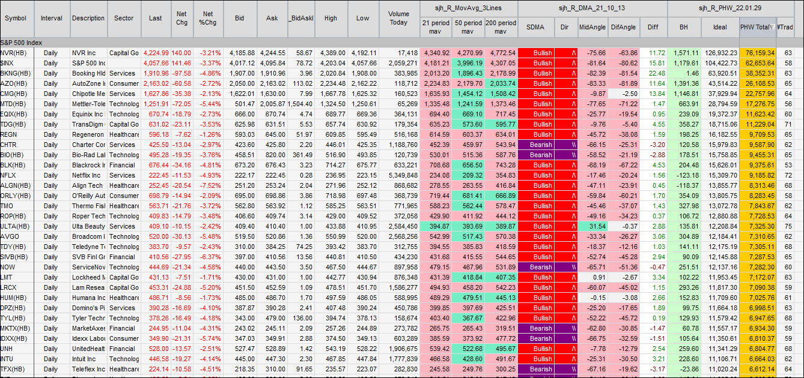The width and height of the screenshot is (804, 378).
Task: Select the sjh_R_PHW_22.01.29 indicator group header
Action: [x=729, y=8]
